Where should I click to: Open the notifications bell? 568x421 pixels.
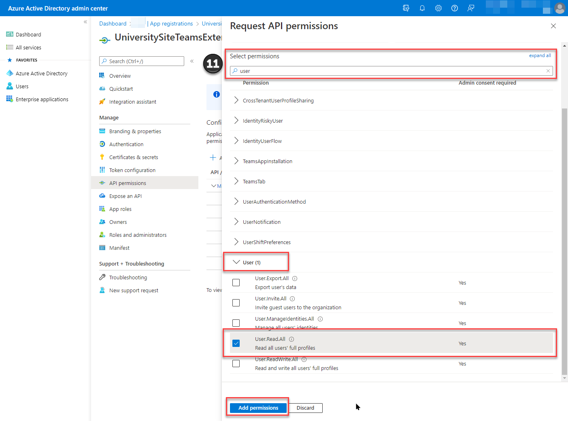point(422,8)
